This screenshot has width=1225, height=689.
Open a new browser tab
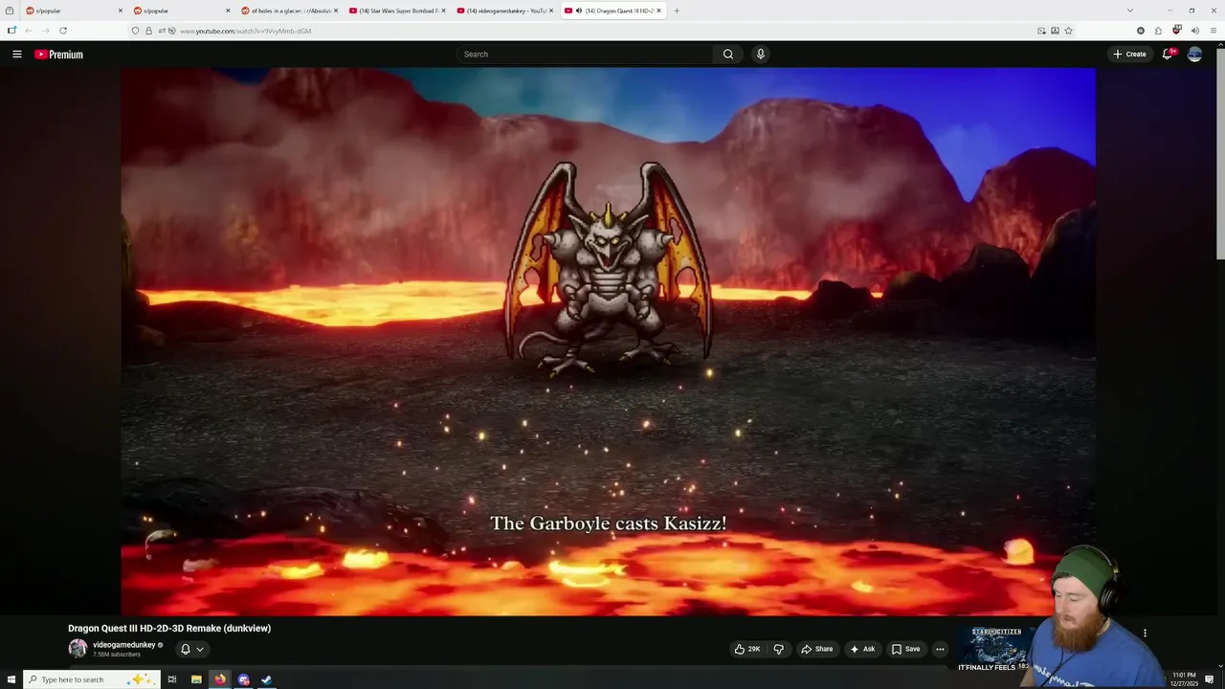coord(677,11)
